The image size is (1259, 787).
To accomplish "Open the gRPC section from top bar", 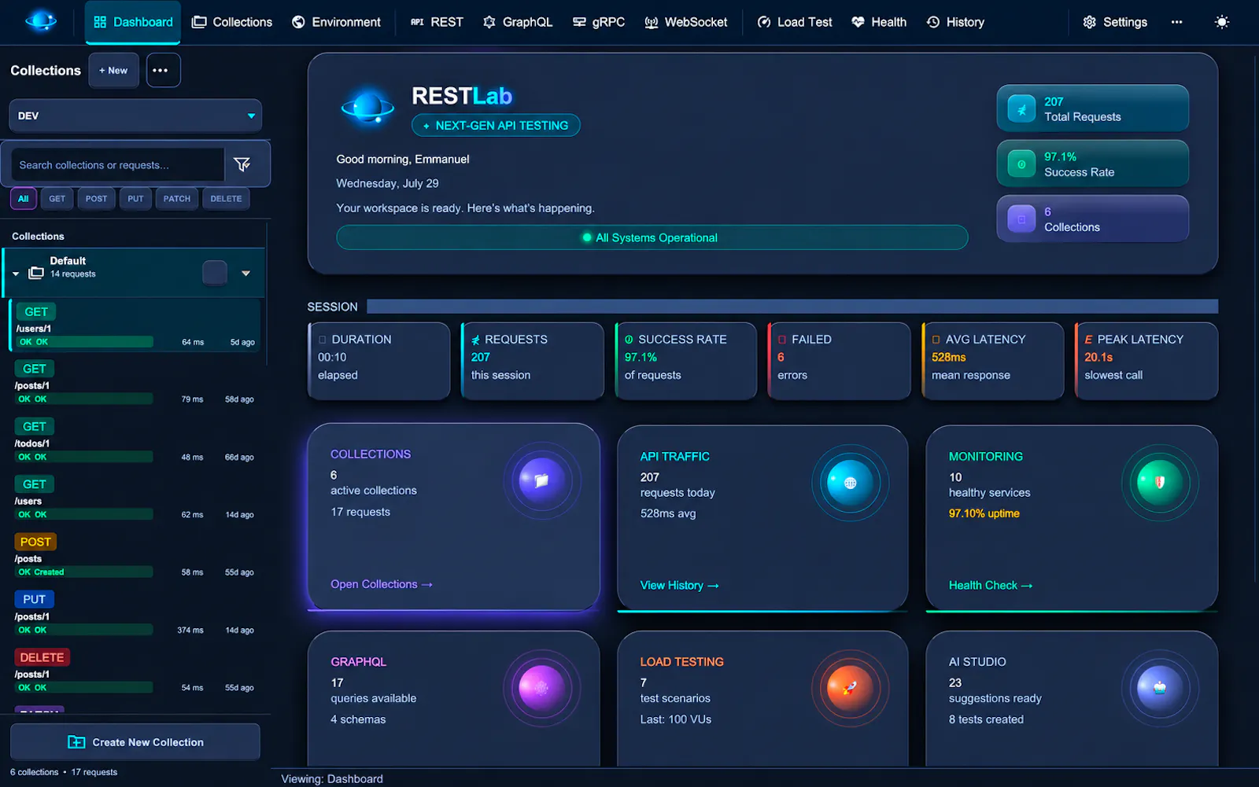I will (x=598, y=22).
